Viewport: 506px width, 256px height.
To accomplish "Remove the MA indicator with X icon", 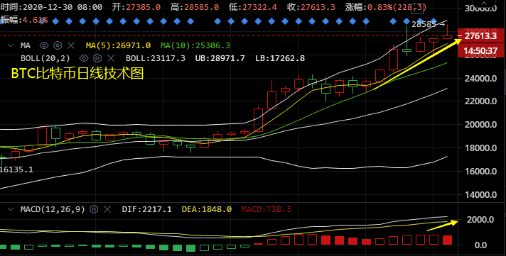I will point(71,45).
